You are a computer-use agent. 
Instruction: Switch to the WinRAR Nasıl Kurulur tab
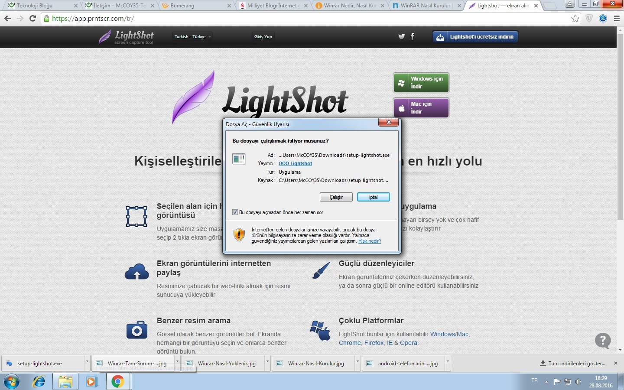tap(426, 6)
